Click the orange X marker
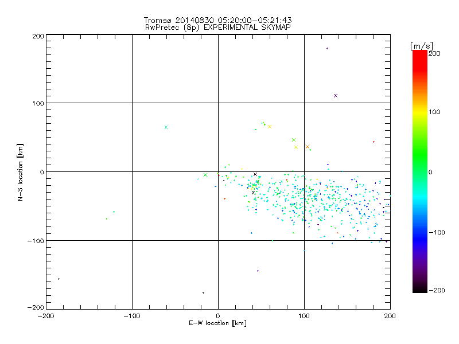The image size is (459, 344). pos(308,147)
